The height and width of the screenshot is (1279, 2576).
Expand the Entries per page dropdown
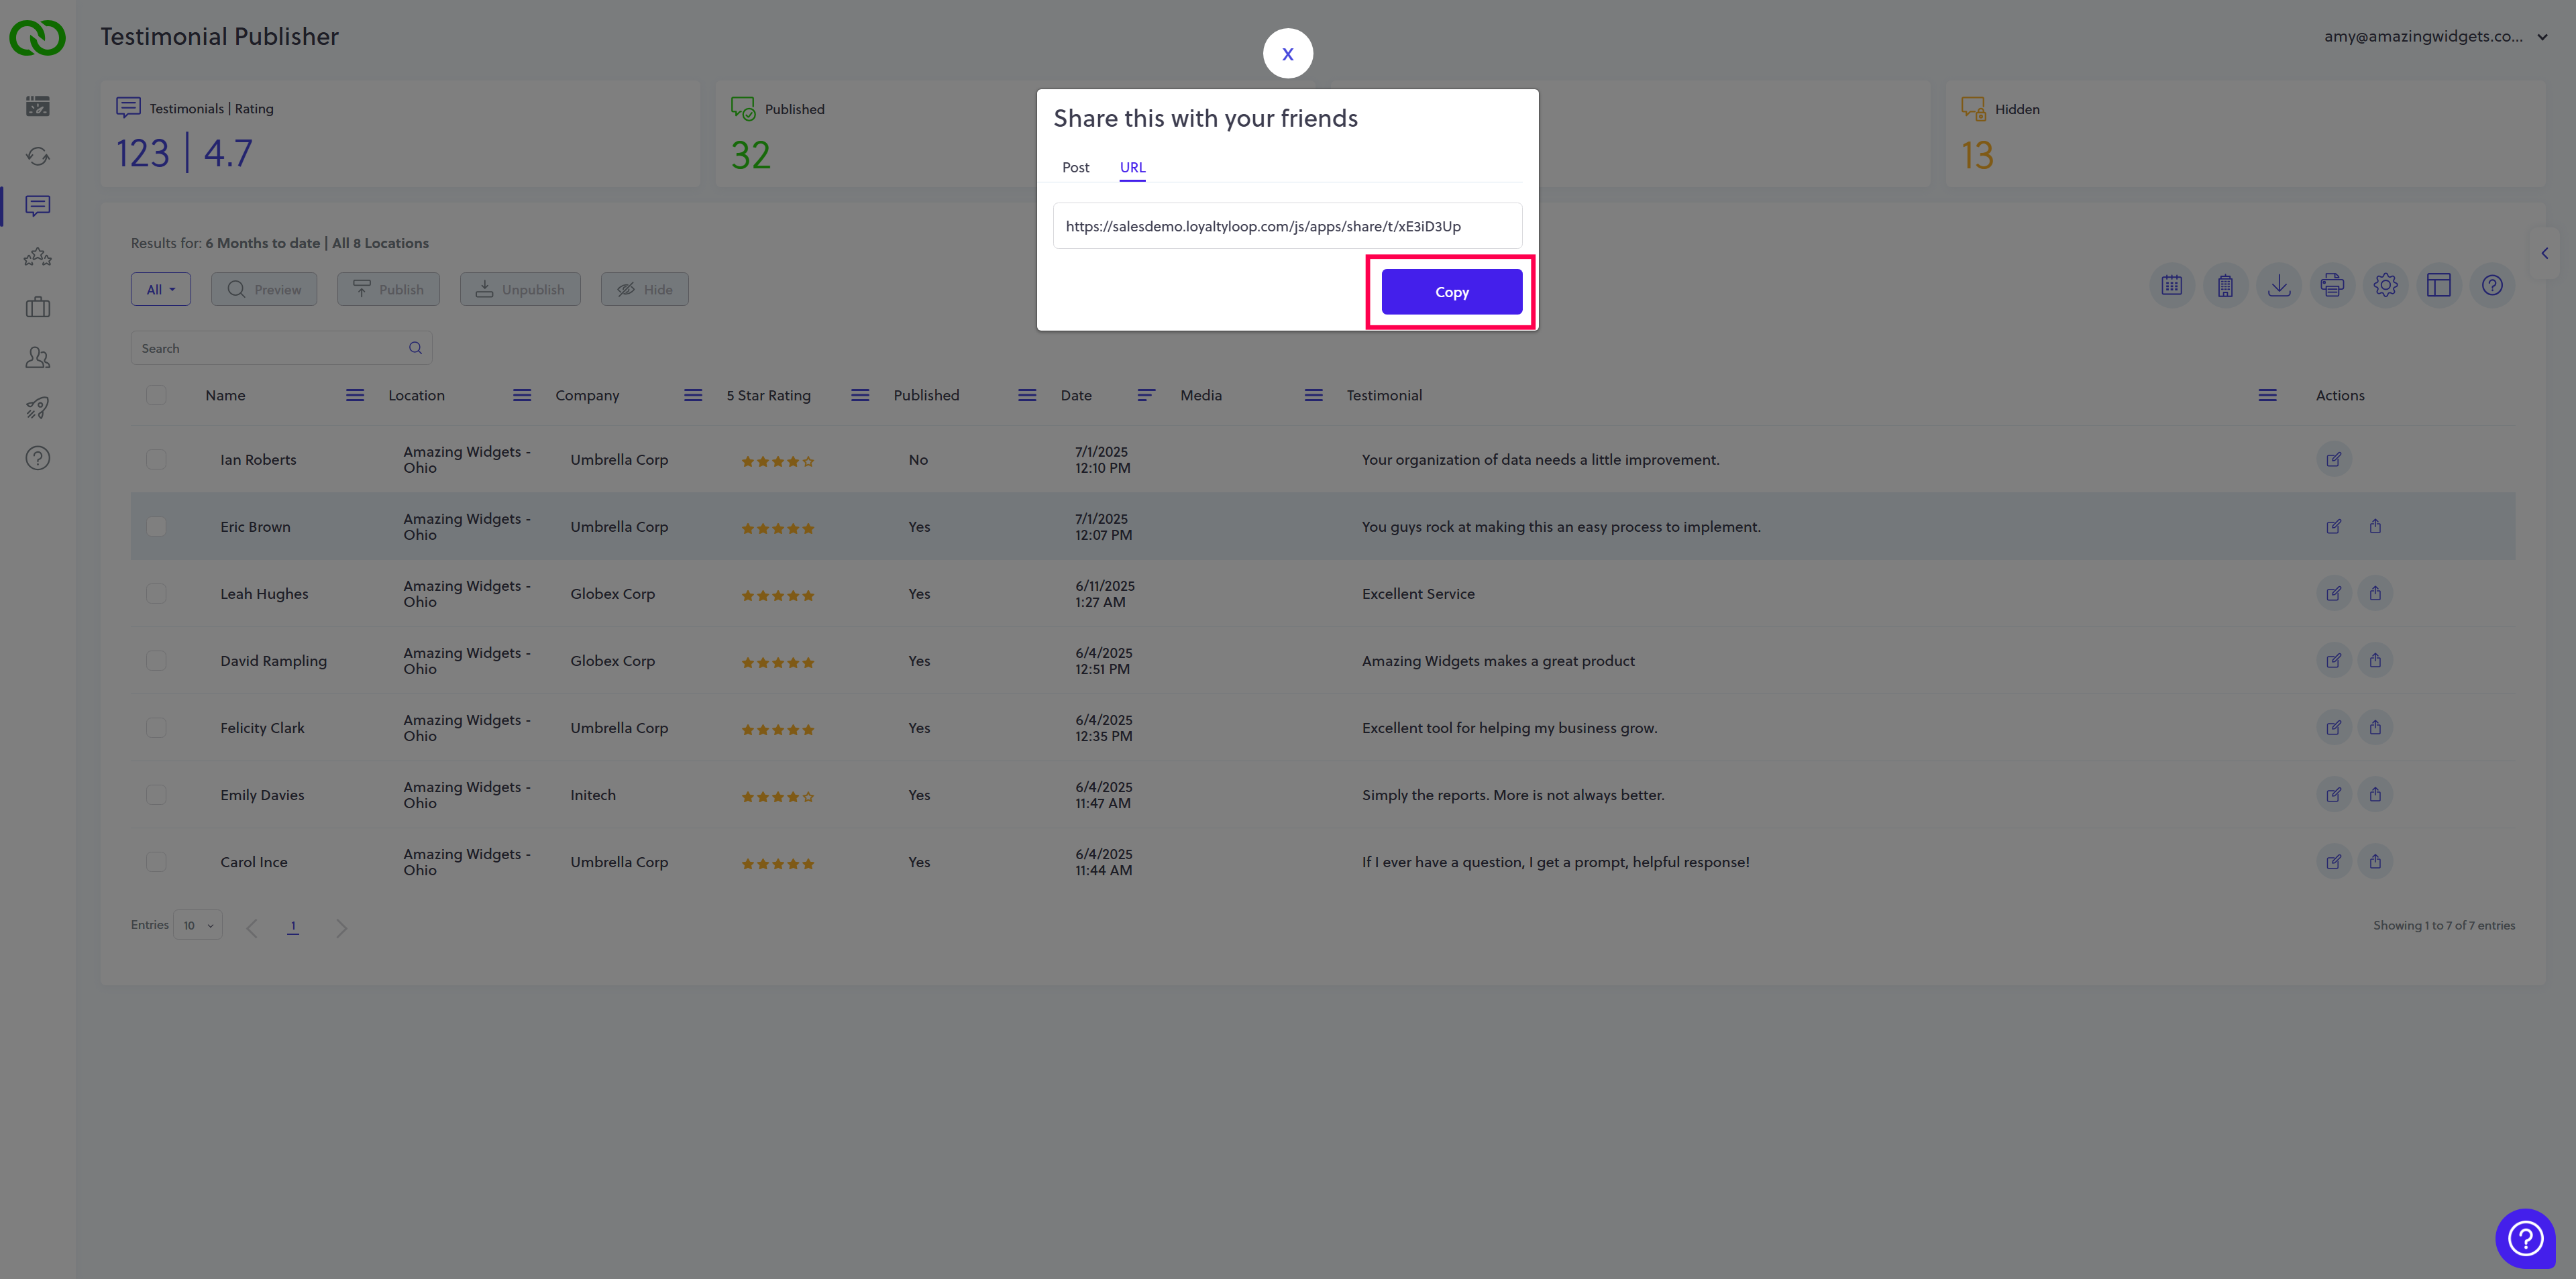click(197, 925)
